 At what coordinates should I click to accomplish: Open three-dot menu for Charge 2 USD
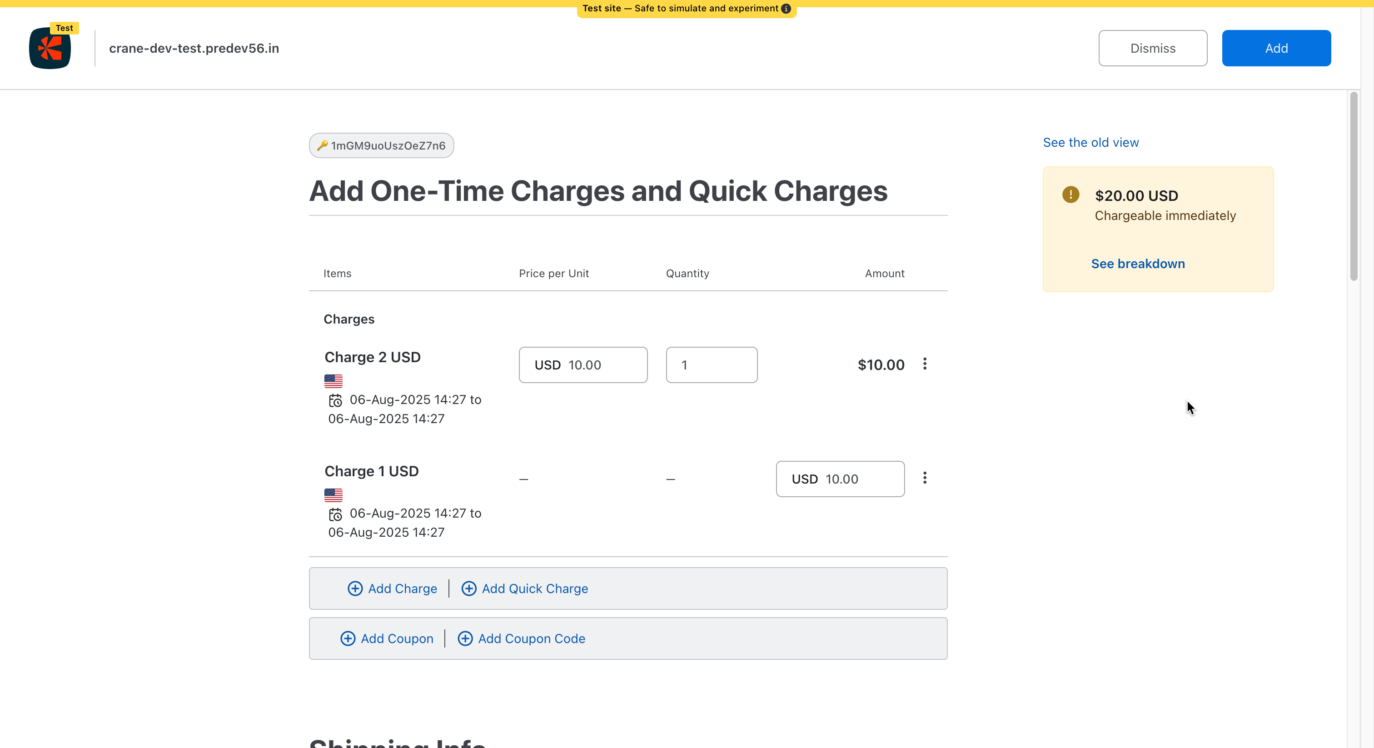click(x=924, y=364)
